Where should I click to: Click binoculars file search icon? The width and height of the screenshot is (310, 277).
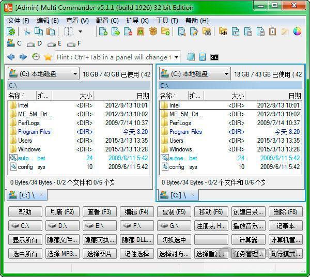(206, 32)
